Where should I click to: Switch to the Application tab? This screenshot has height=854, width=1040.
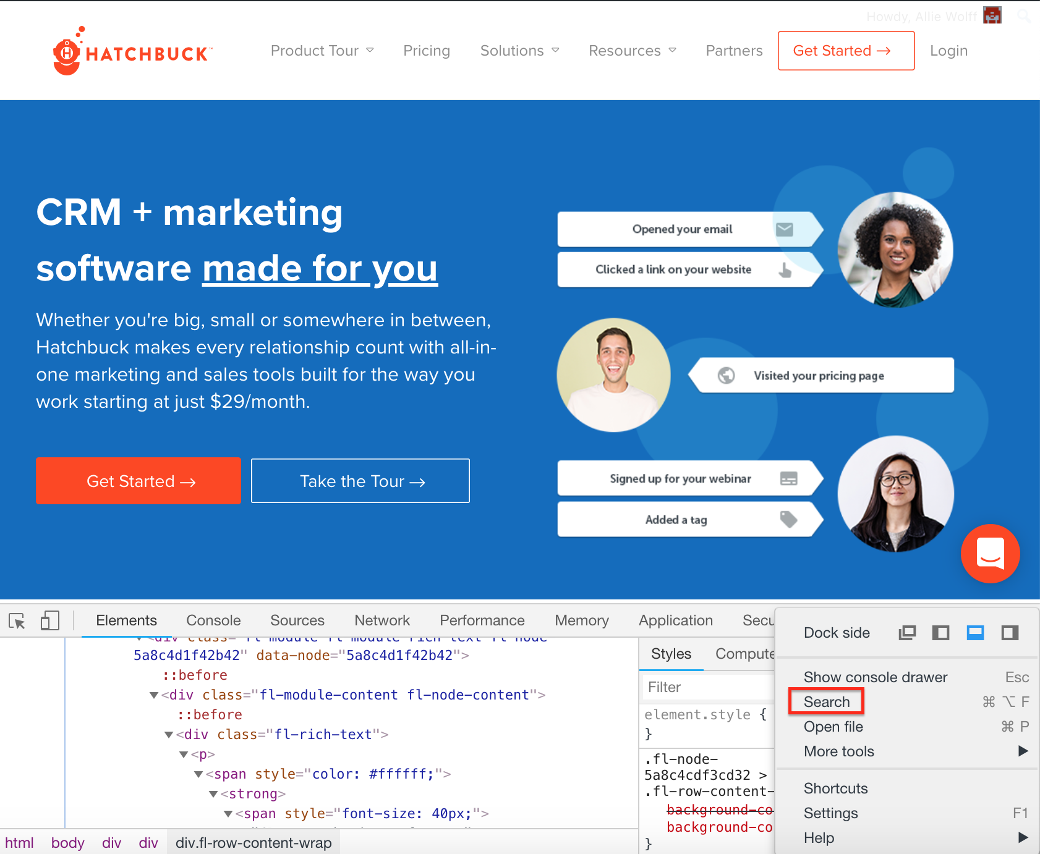[676, 620]
